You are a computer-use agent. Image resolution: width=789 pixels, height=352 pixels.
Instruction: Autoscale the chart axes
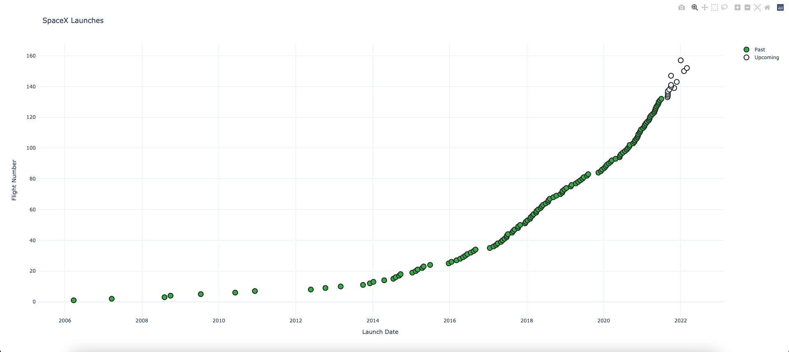tap(757, 7)
